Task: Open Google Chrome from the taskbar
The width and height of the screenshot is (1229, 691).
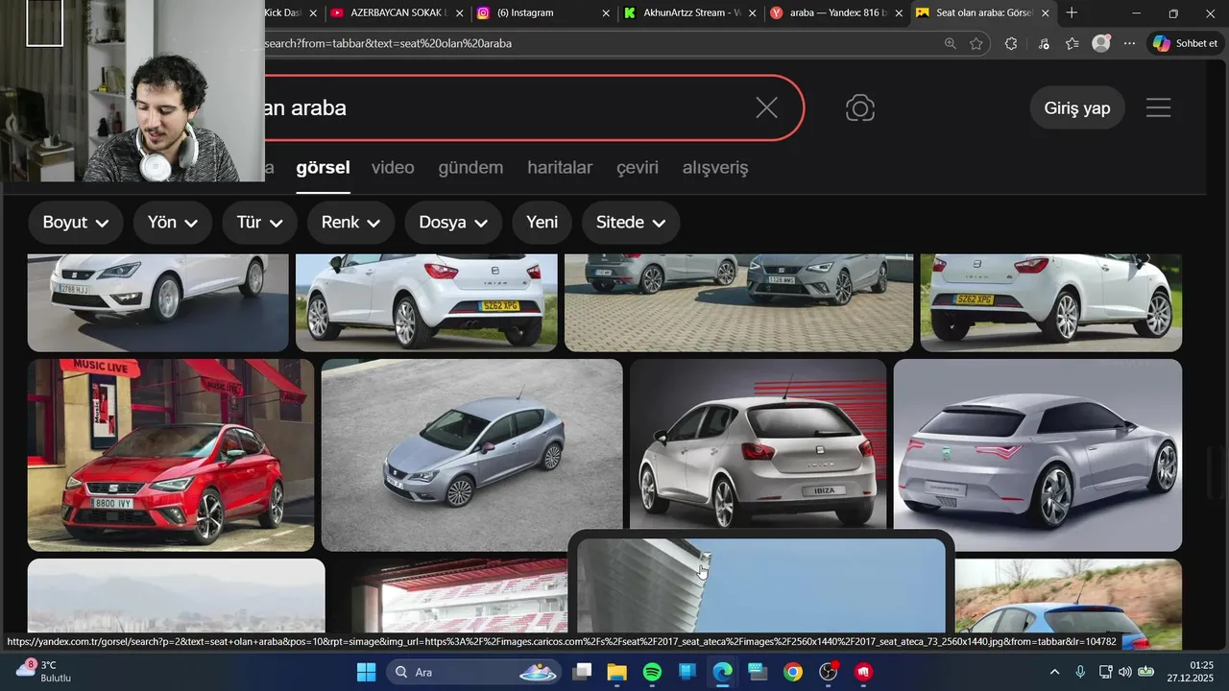Action: click(x=793, y=672)
